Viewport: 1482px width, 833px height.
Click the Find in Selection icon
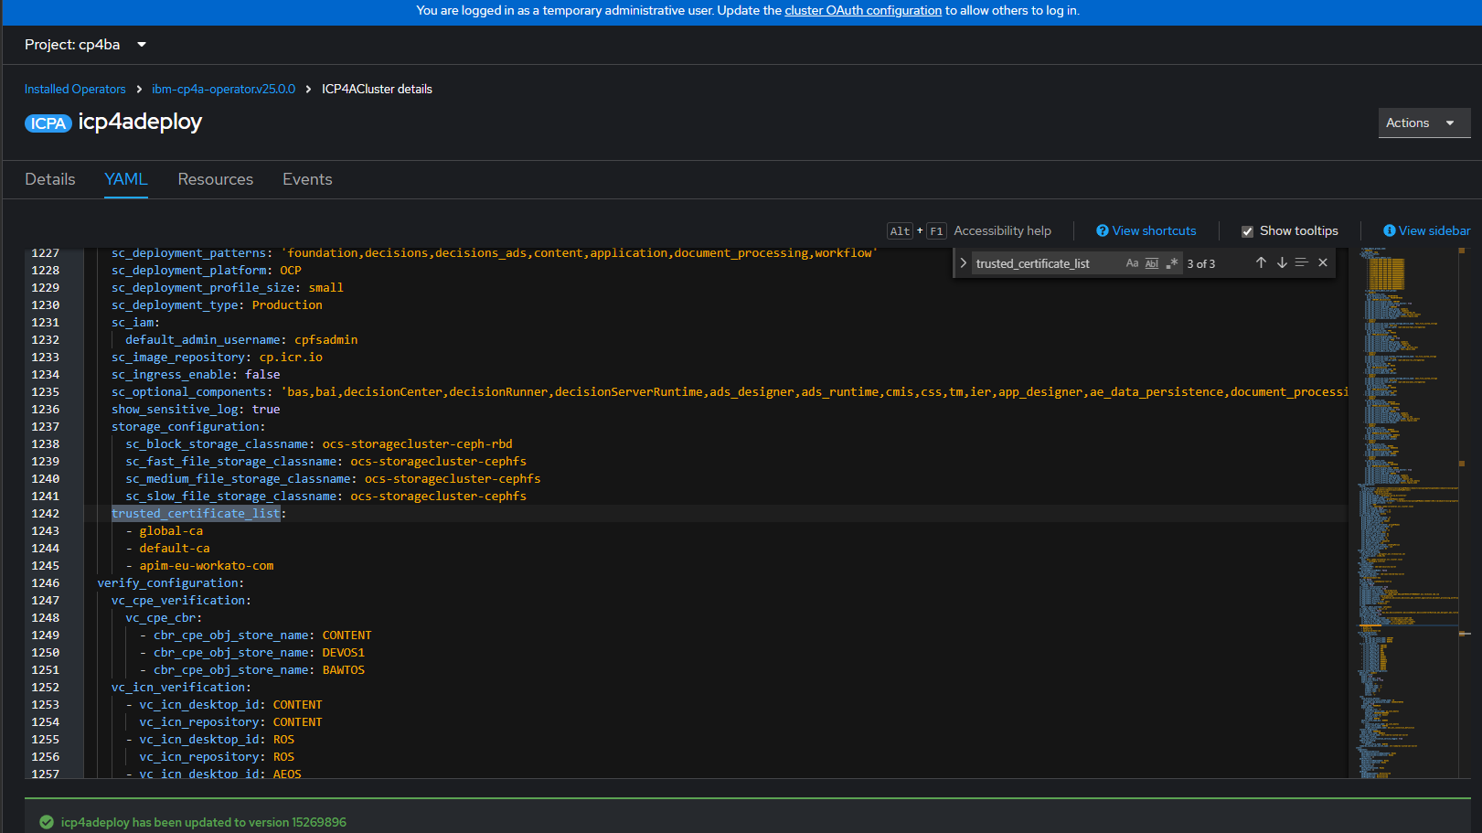[x=1302, y=263]
